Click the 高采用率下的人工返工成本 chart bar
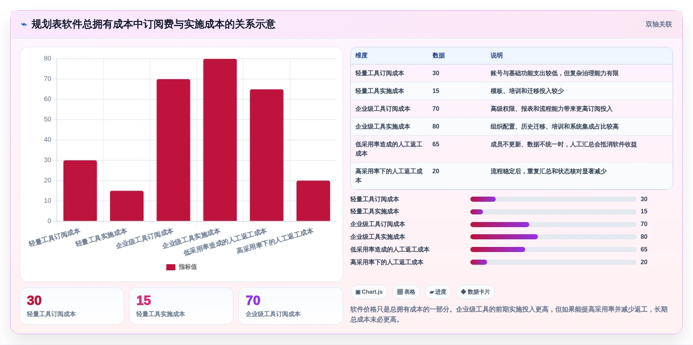 point(313,201)
